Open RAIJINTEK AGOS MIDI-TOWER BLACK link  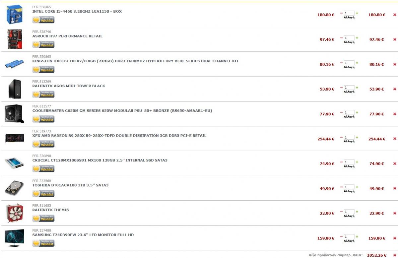pos(69,86)
